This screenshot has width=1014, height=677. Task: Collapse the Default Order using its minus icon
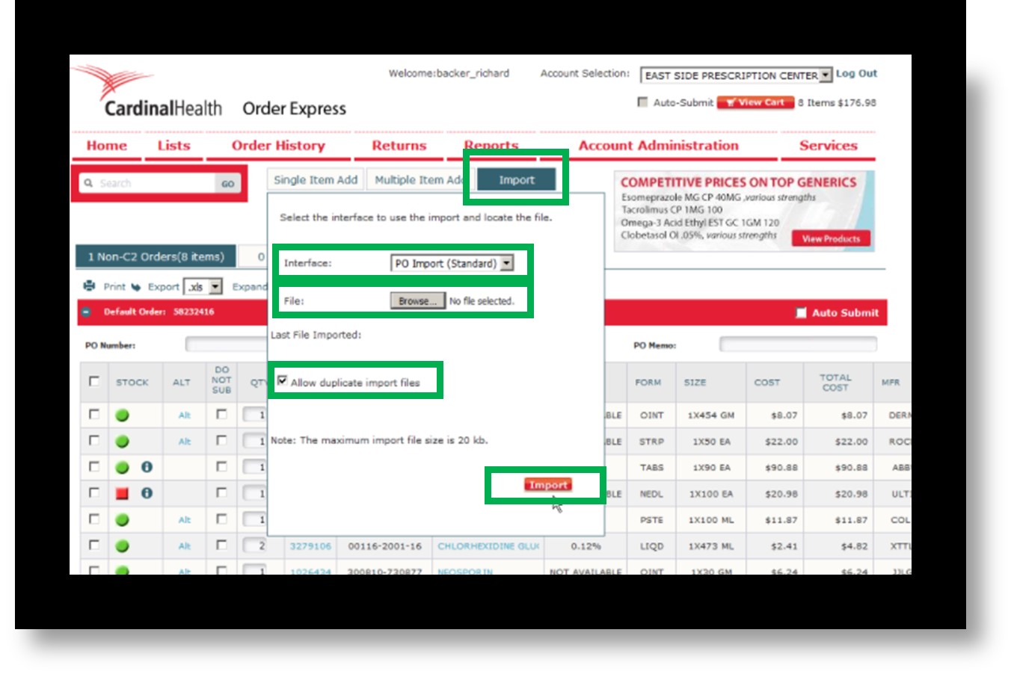[x=86, y=312]
